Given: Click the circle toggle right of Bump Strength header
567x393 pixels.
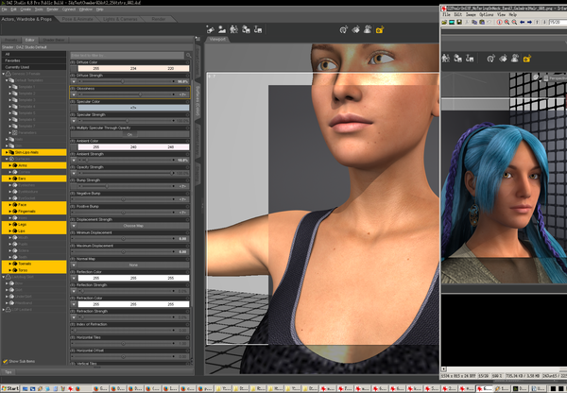Looking at the screenshot, I should click(187, 180).
